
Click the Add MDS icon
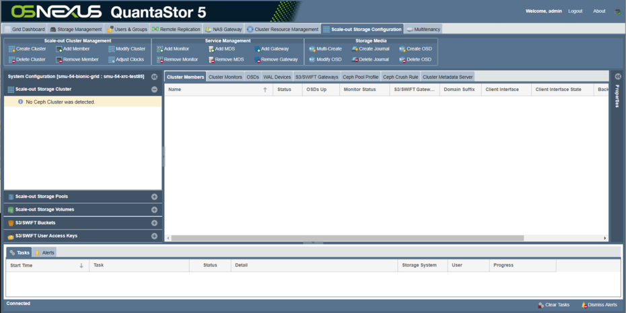point(211,49)
